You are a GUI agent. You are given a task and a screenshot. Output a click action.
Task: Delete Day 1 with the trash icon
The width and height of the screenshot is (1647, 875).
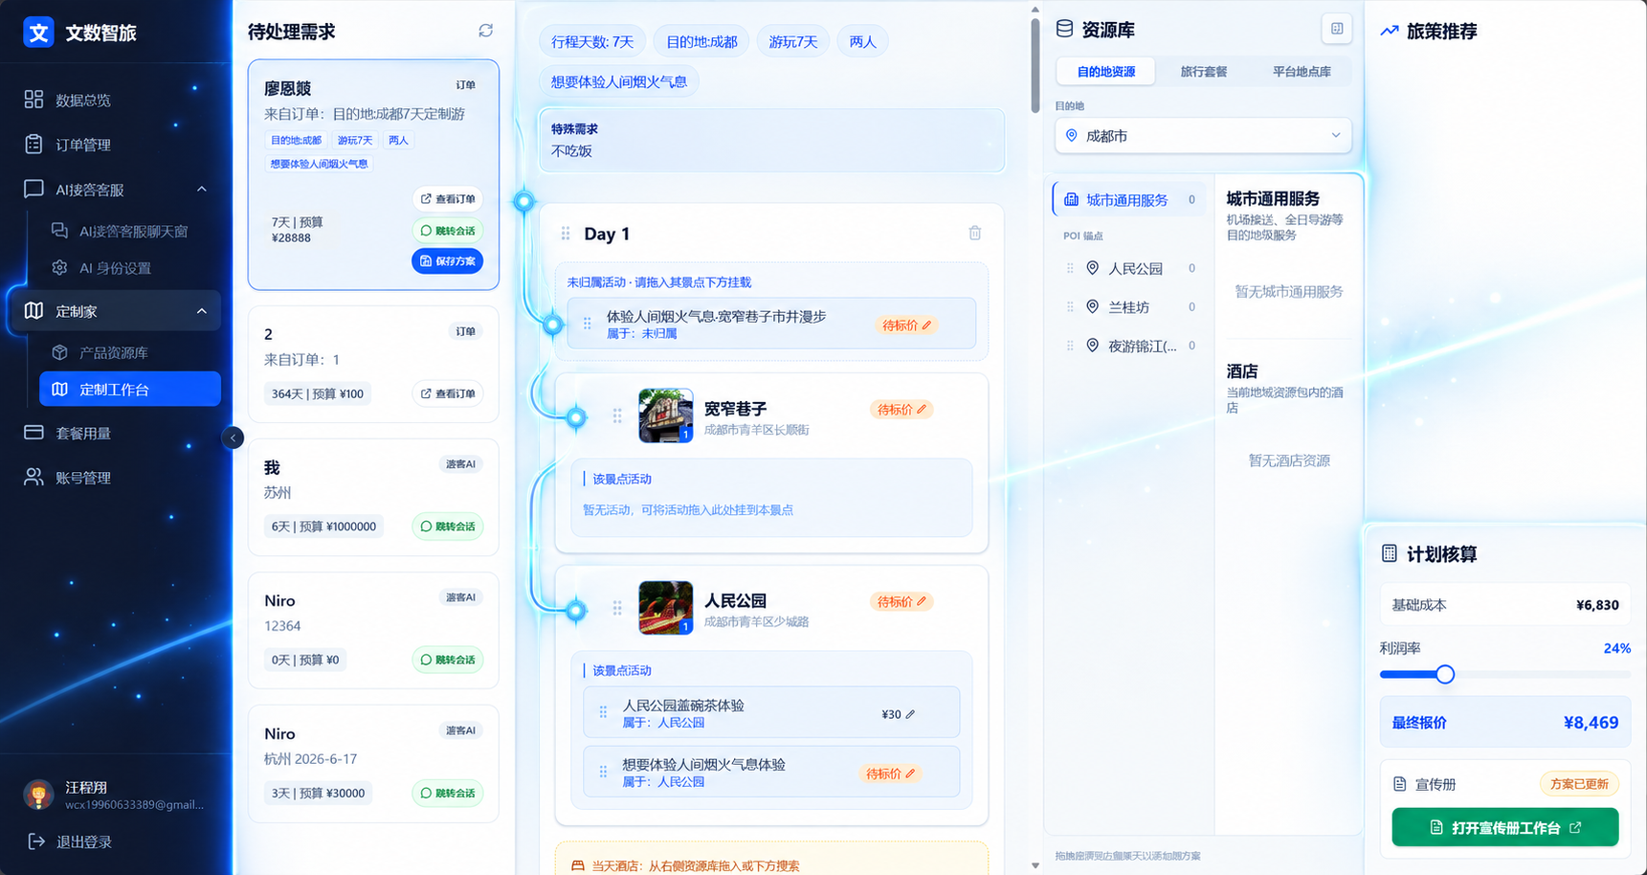(975, 233)
